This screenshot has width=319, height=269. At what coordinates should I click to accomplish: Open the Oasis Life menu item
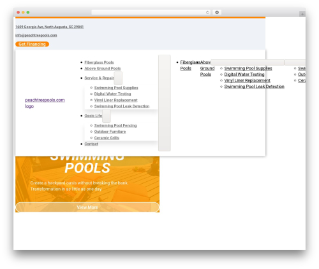pyautogui.click(x=93, y=116)
